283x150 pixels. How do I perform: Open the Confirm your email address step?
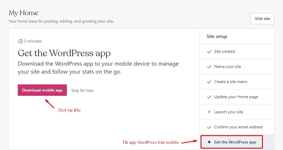tap(237, 127)
